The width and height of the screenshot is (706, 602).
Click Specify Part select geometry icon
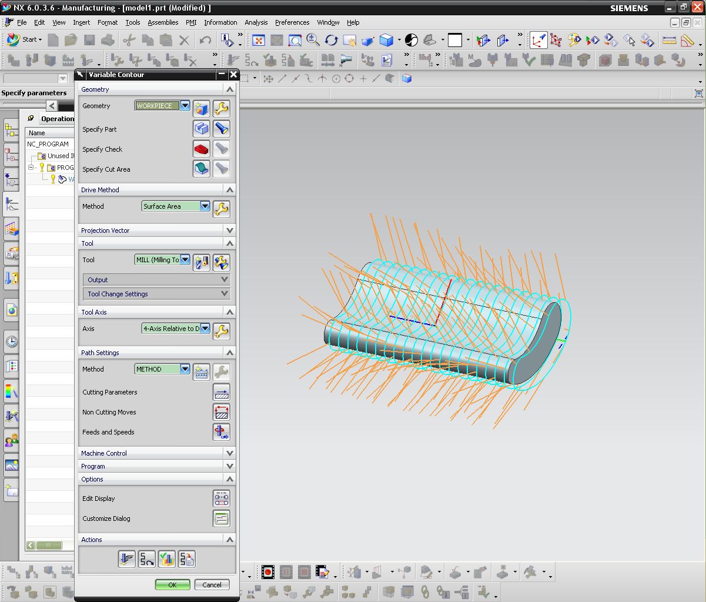202,129
